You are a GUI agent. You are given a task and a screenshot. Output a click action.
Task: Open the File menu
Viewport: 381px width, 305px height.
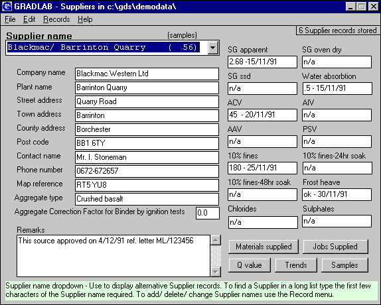[x=10, y=19]
